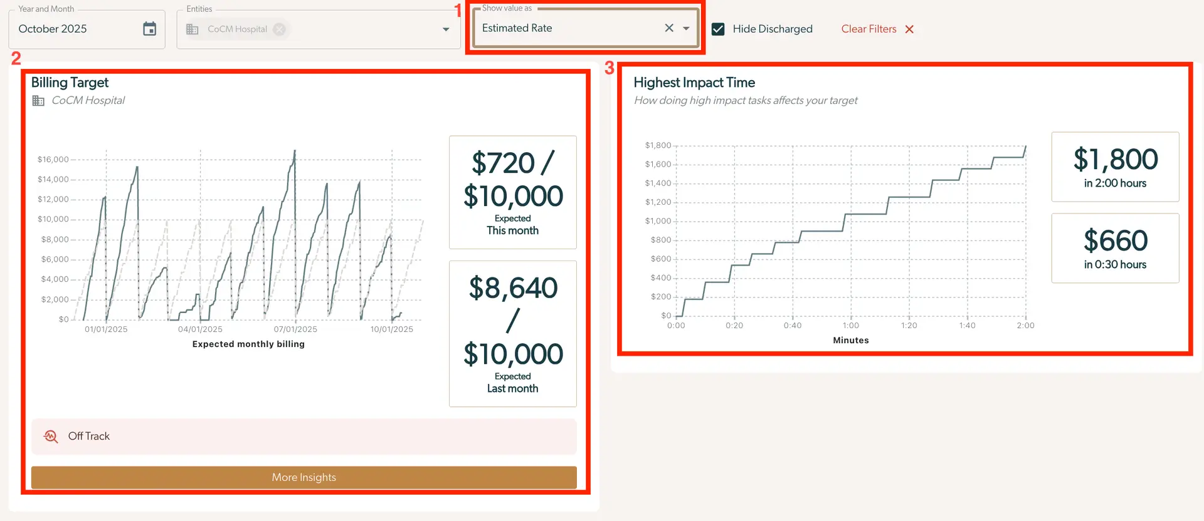
Task: Select the $660 in 0:30 hours card
Action: 1115,248
